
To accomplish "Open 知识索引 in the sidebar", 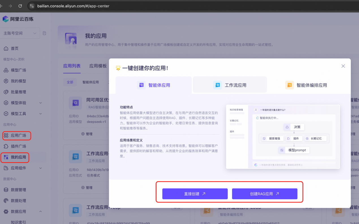I will coord(18,222).
